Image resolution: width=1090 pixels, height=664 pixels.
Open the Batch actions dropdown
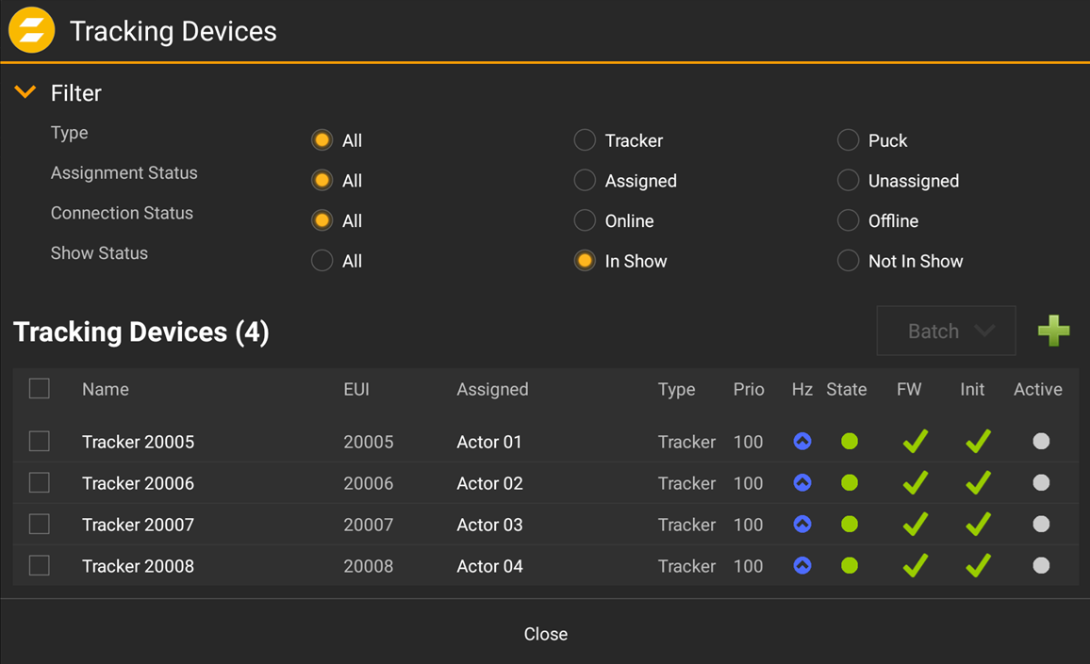[946, 331]
